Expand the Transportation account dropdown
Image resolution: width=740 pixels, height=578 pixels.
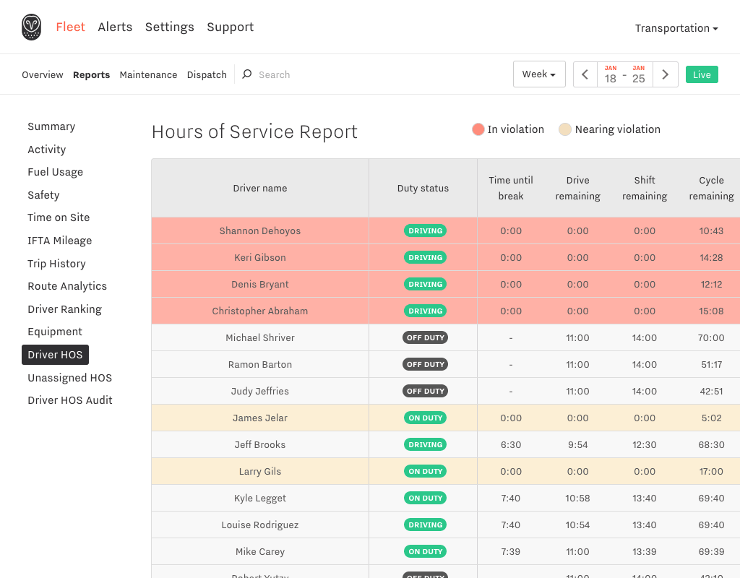[676, 28]
